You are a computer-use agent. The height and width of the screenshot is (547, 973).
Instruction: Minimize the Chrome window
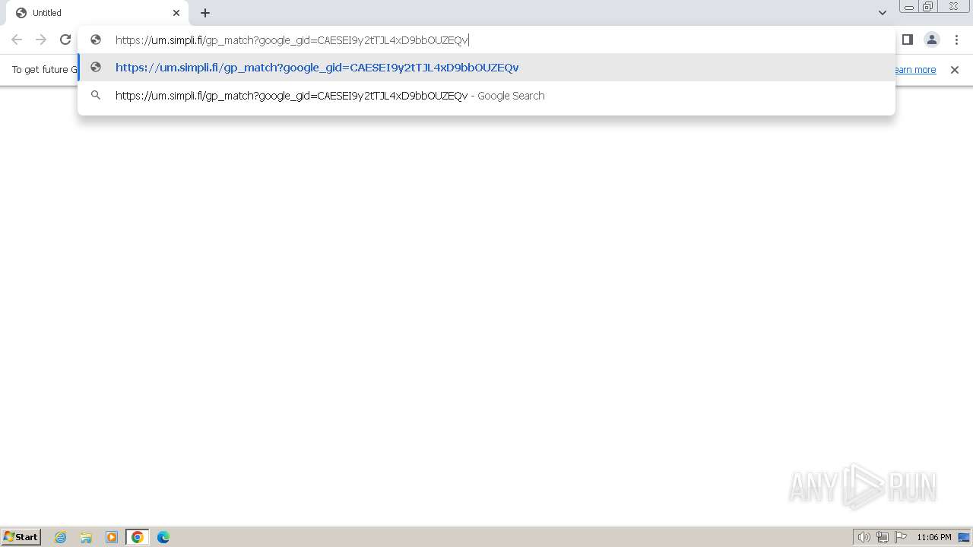coord(908,7)
